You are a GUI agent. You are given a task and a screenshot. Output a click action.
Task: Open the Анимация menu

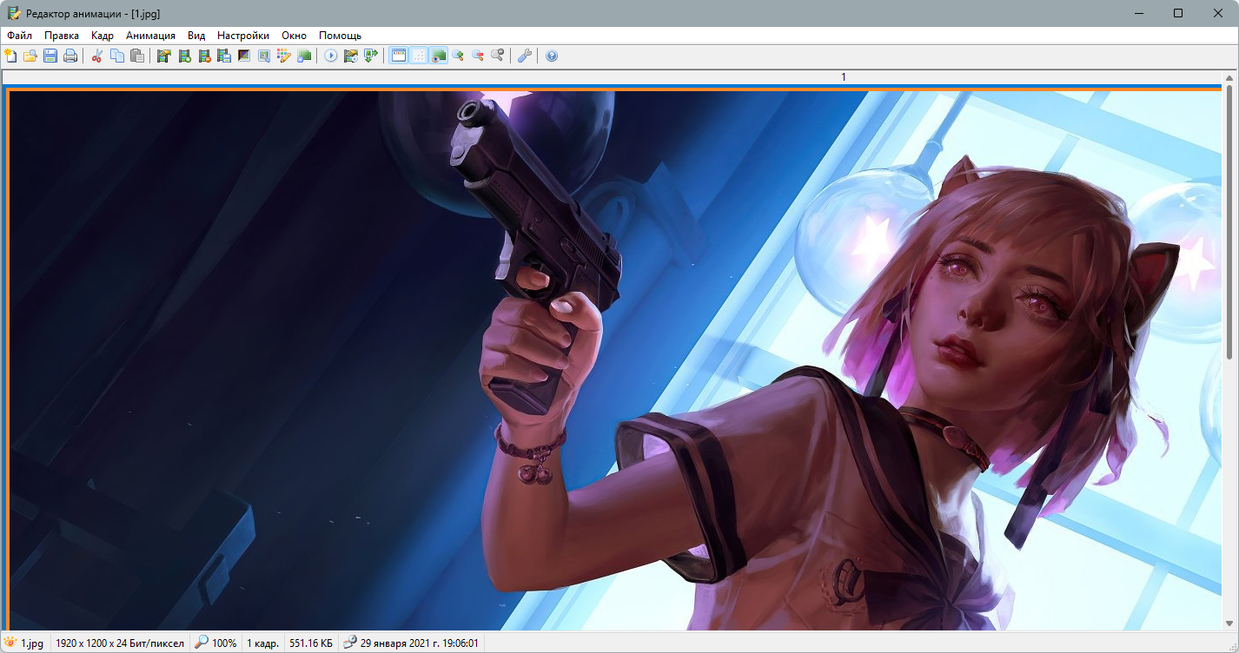pos(150,36)
